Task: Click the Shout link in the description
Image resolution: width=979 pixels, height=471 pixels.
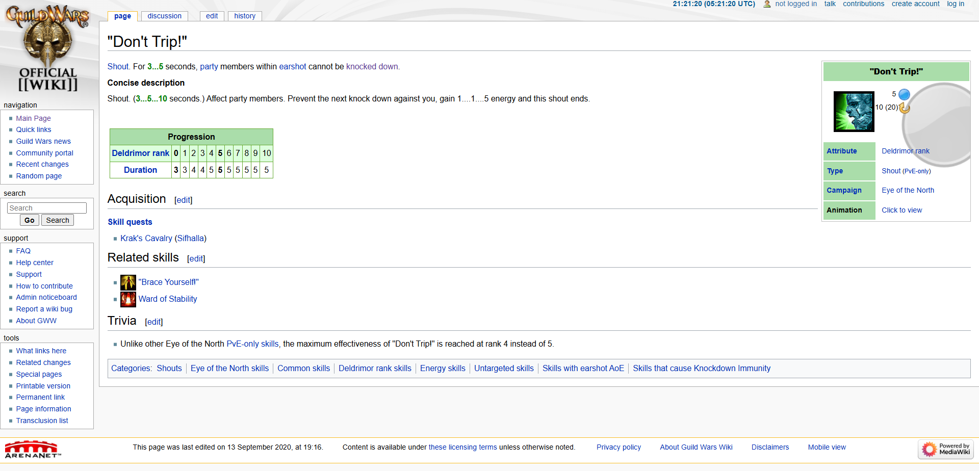Action: tap(118, 67)
